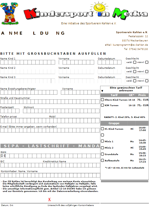
Task: Check männl. for Kind 3
Action: pyautogui.click(x=147, y=81)
